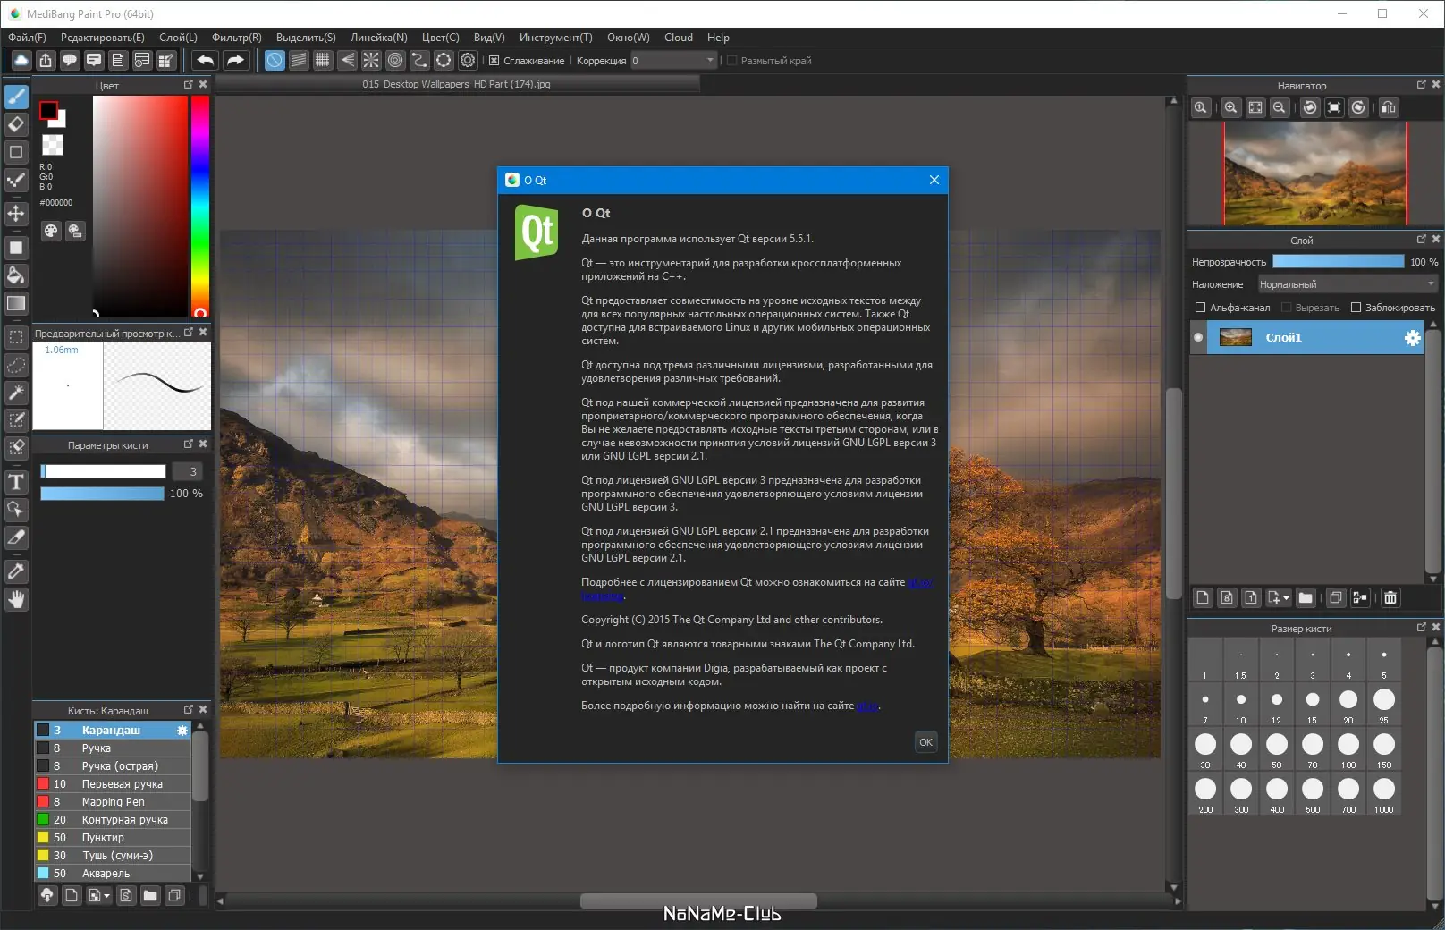1445x930 pixels.
Task: Open the add-brush dropdown below brush list
Action: click(x=99, y=895)
